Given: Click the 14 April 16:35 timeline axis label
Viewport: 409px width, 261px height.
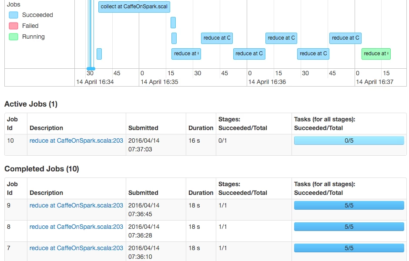Looking at the screenshot, I should 159,82.
